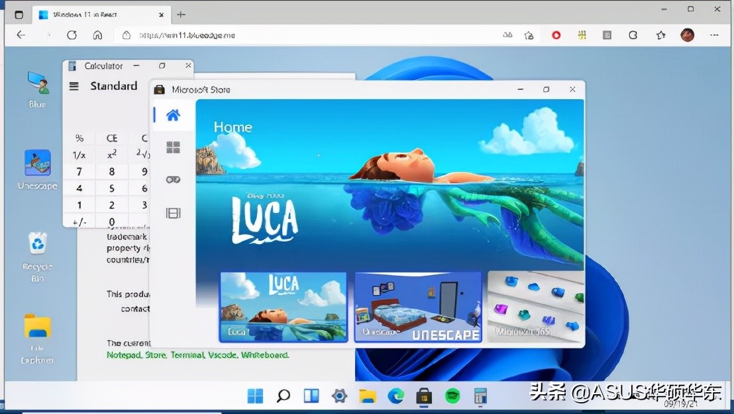The height and width of the screenshot is (414, 734).
Task: Launch Spotify from the taskbar
Action: [x=454, y=395]
